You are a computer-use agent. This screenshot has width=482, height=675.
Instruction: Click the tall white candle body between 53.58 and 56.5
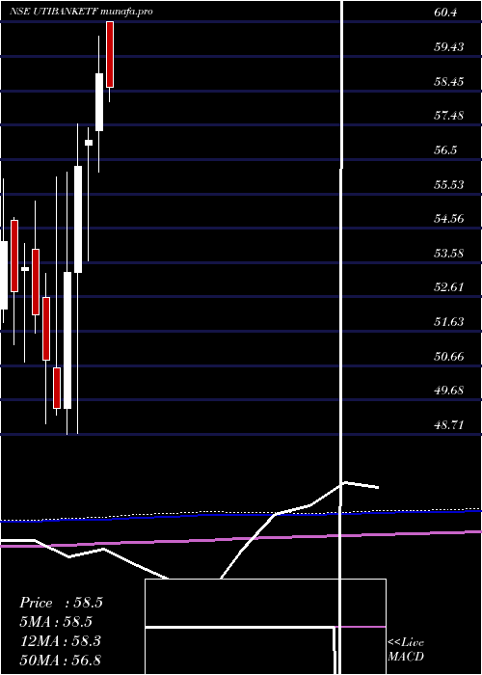coord(78,219)
